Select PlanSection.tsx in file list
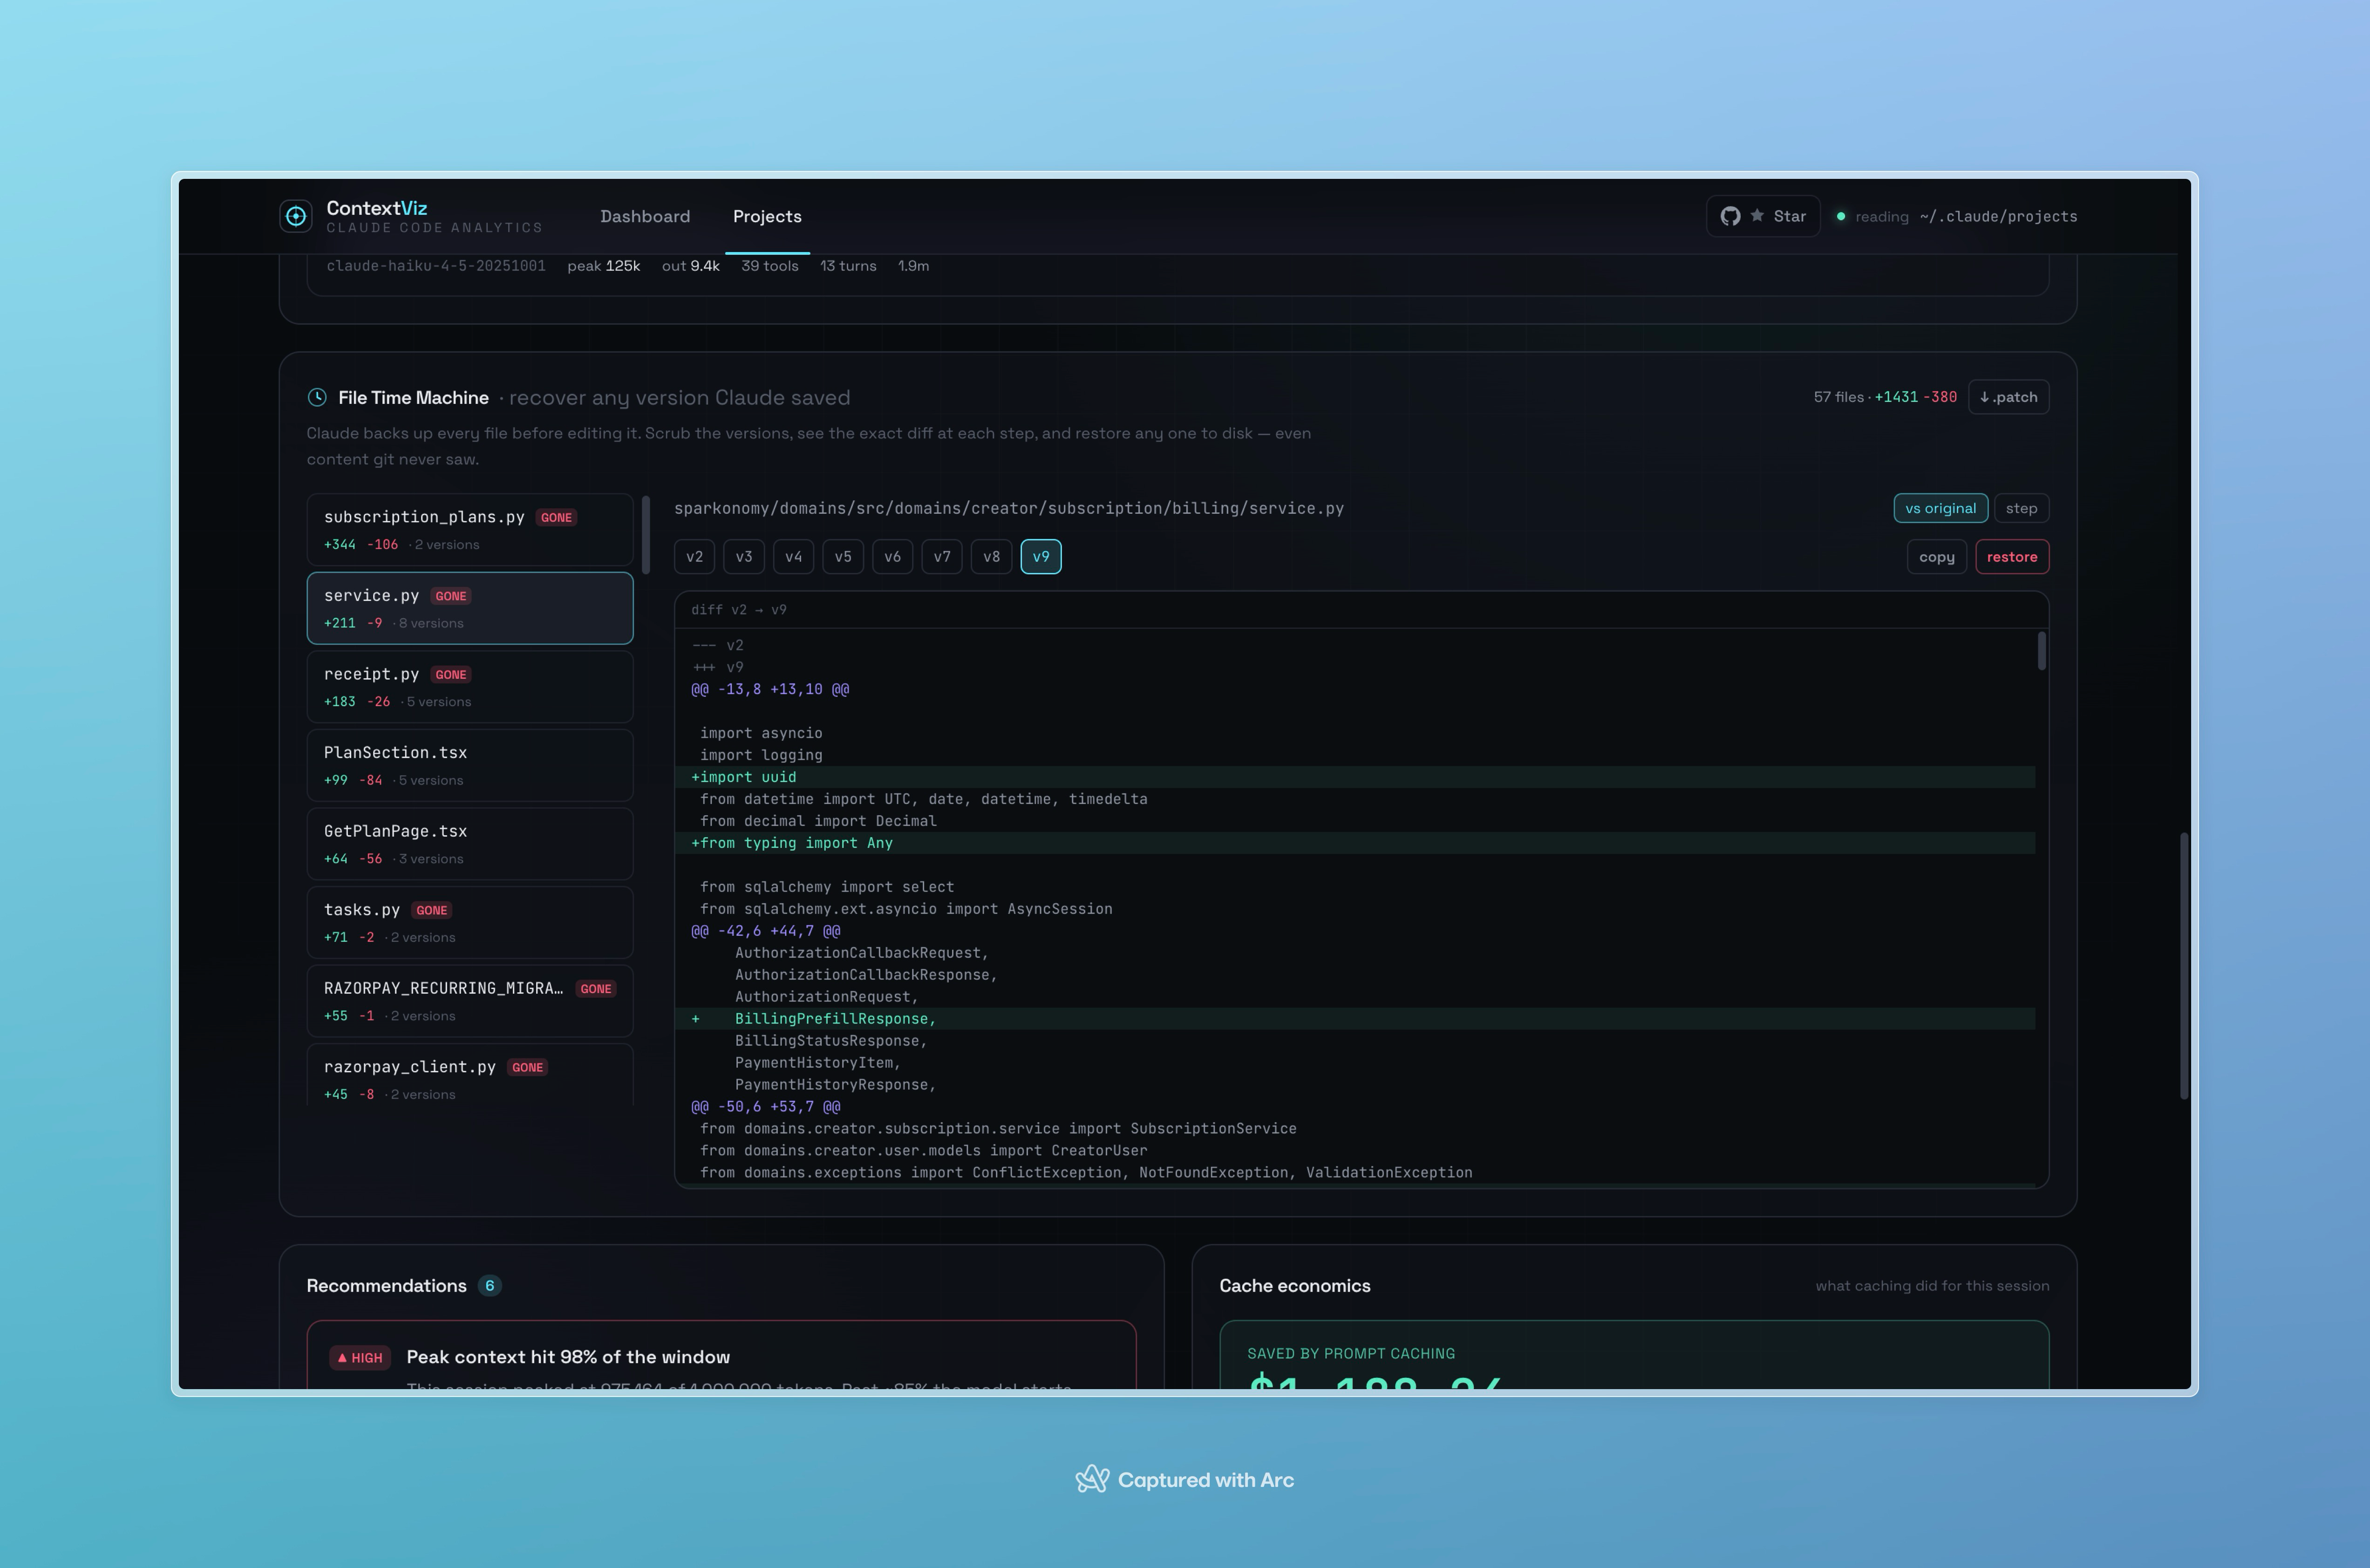The image size is (2370, 1568). pyautogui.click(x=470, y=765)
